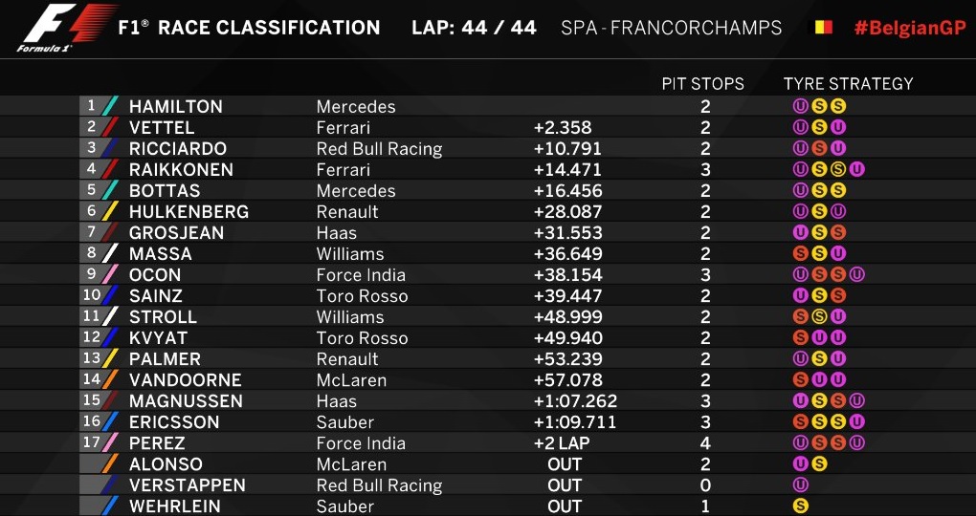The height and width of the screenshot is (516, 976).
Task: Open the #BelgianGP hashtag
Action: coord(909,28)
